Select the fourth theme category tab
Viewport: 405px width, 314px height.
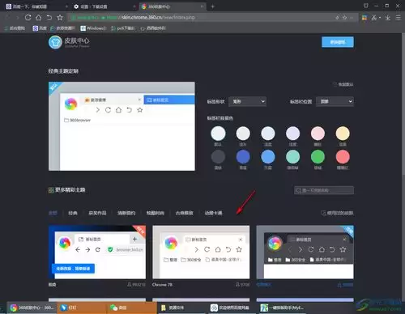pos(126,213)
